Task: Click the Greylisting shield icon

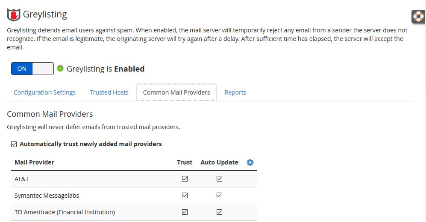Action: pos(14,14)
